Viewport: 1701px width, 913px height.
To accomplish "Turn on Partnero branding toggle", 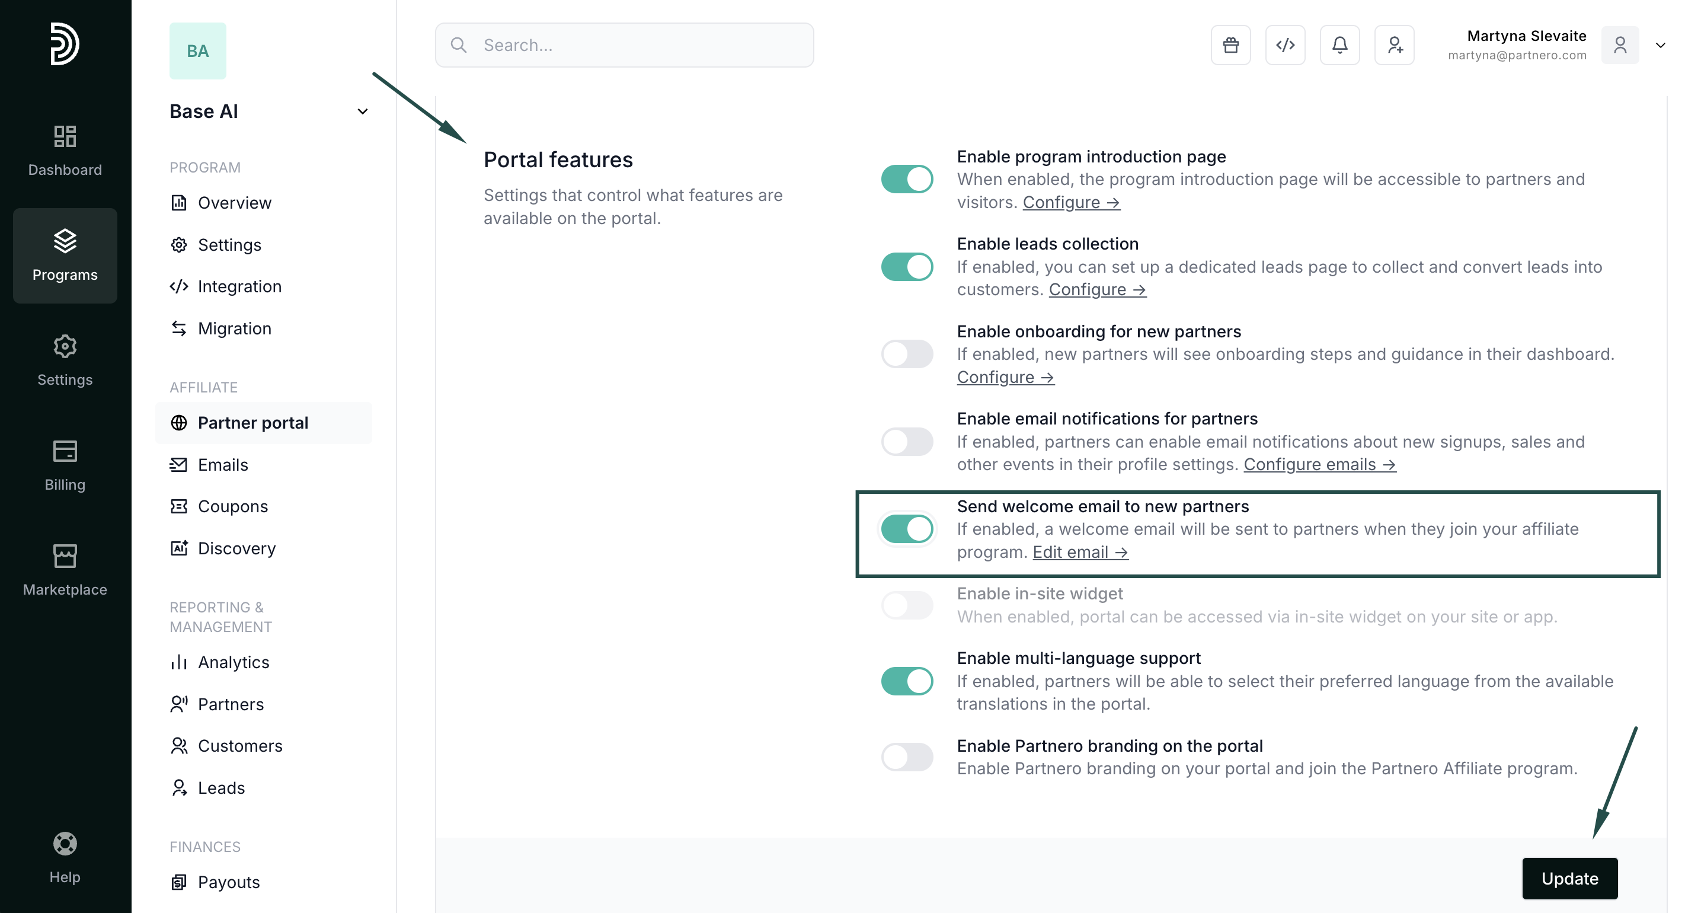I will (907, 757).
